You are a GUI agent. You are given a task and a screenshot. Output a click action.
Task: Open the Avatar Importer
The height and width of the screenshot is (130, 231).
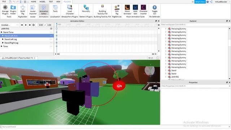coord(33,10)
